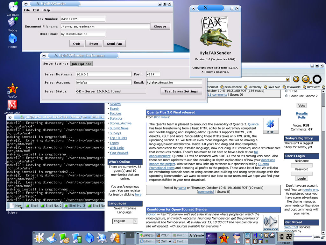Select the "I dont use Gnome 2" poll option
Image resolution: width=326 pixels, height=245 pixels.
click(287, 96)
